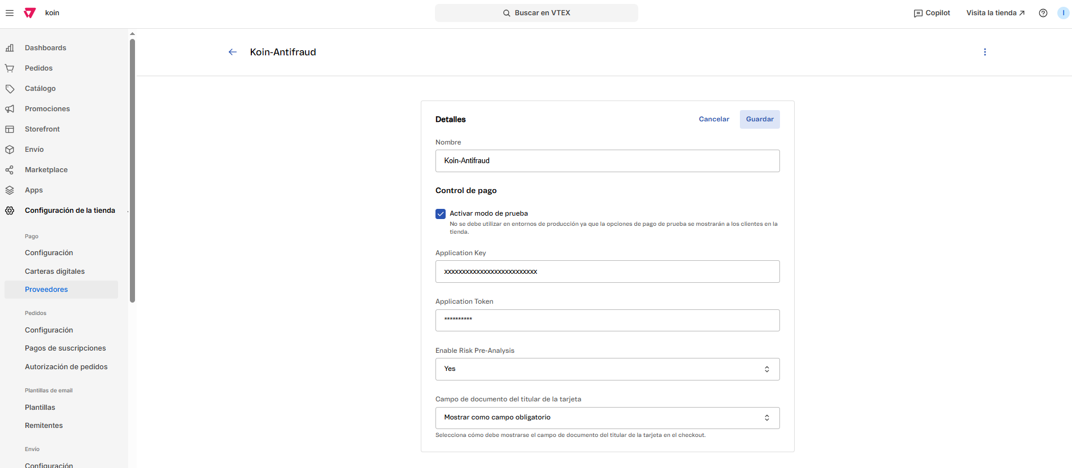Click the Guardar button

pyautogui.click(x=760, y=119)
